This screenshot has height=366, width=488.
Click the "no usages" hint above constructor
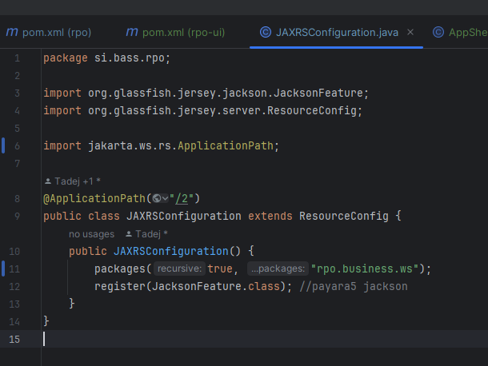click(91, 234)
